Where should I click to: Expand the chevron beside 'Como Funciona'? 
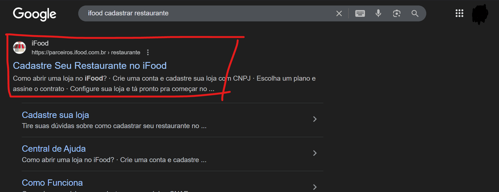pyautogui.click(x=315, y=187)
